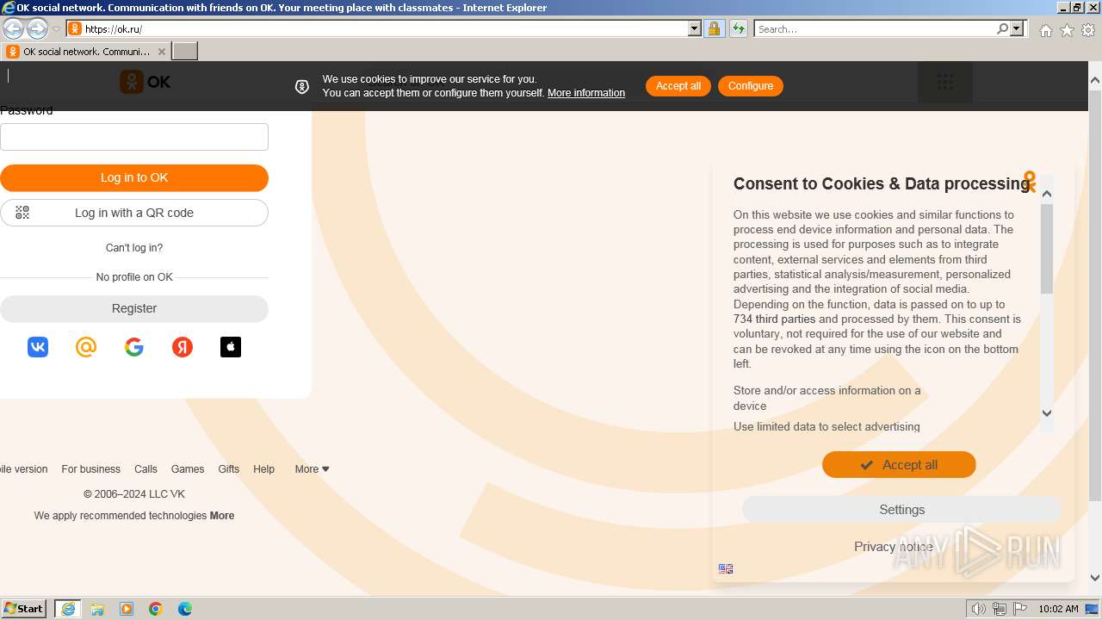
Task: Click the IE search box
Action: point(876,28)
